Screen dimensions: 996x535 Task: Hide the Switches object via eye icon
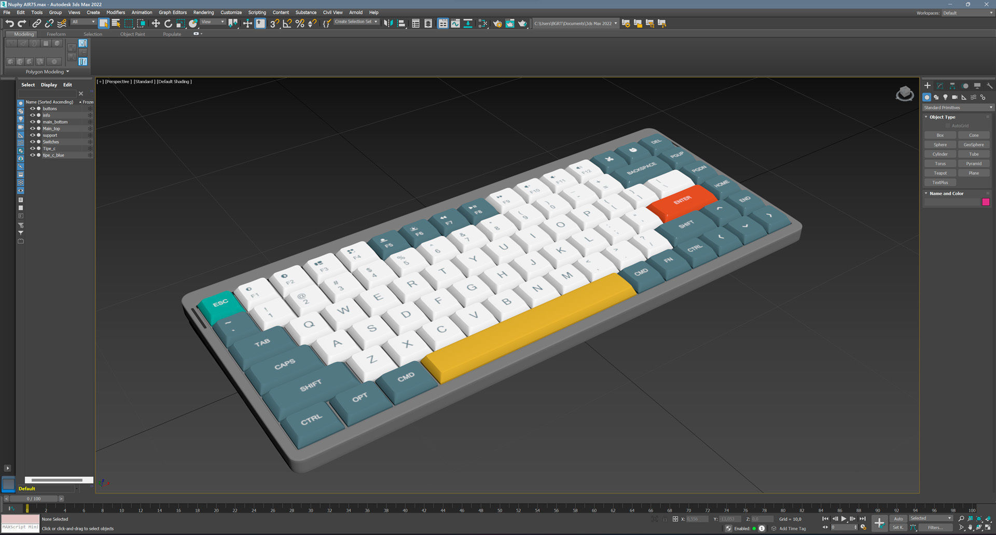pos(32,142)
